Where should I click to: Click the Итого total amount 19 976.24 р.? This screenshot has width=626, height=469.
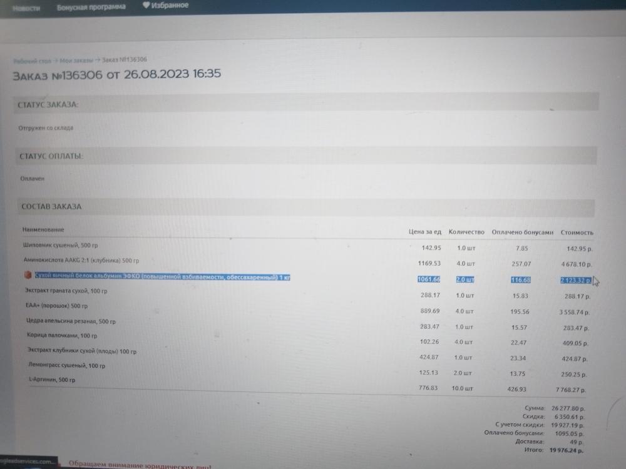click(x=567, y=450)
